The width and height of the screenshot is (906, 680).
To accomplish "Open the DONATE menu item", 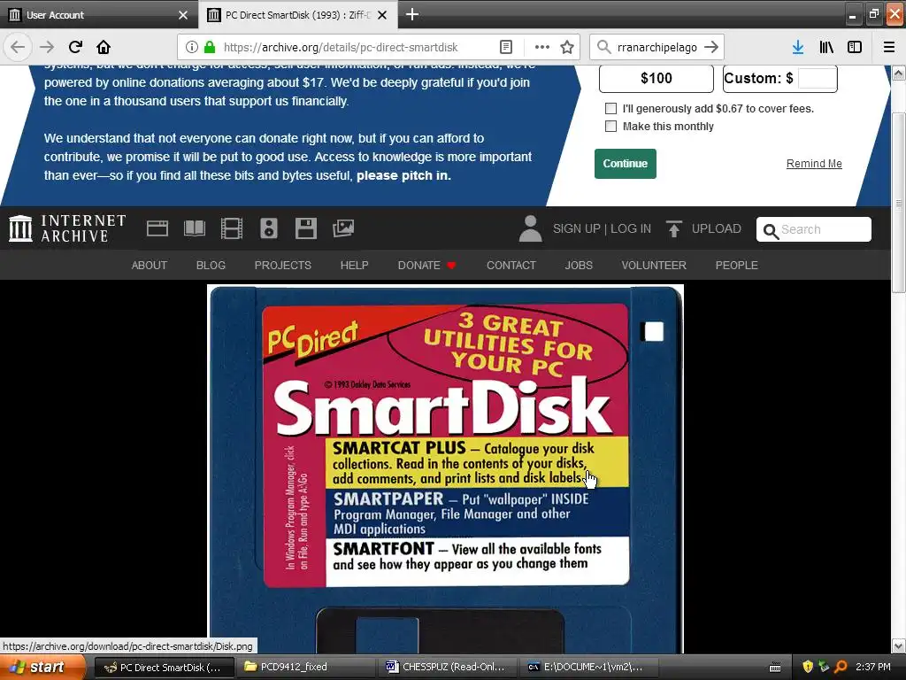I will [x=427, y=266].
